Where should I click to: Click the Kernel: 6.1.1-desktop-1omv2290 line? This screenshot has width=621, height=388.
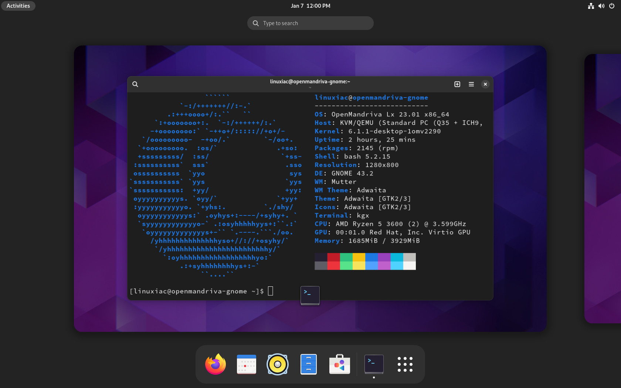(x=378, y=131)
